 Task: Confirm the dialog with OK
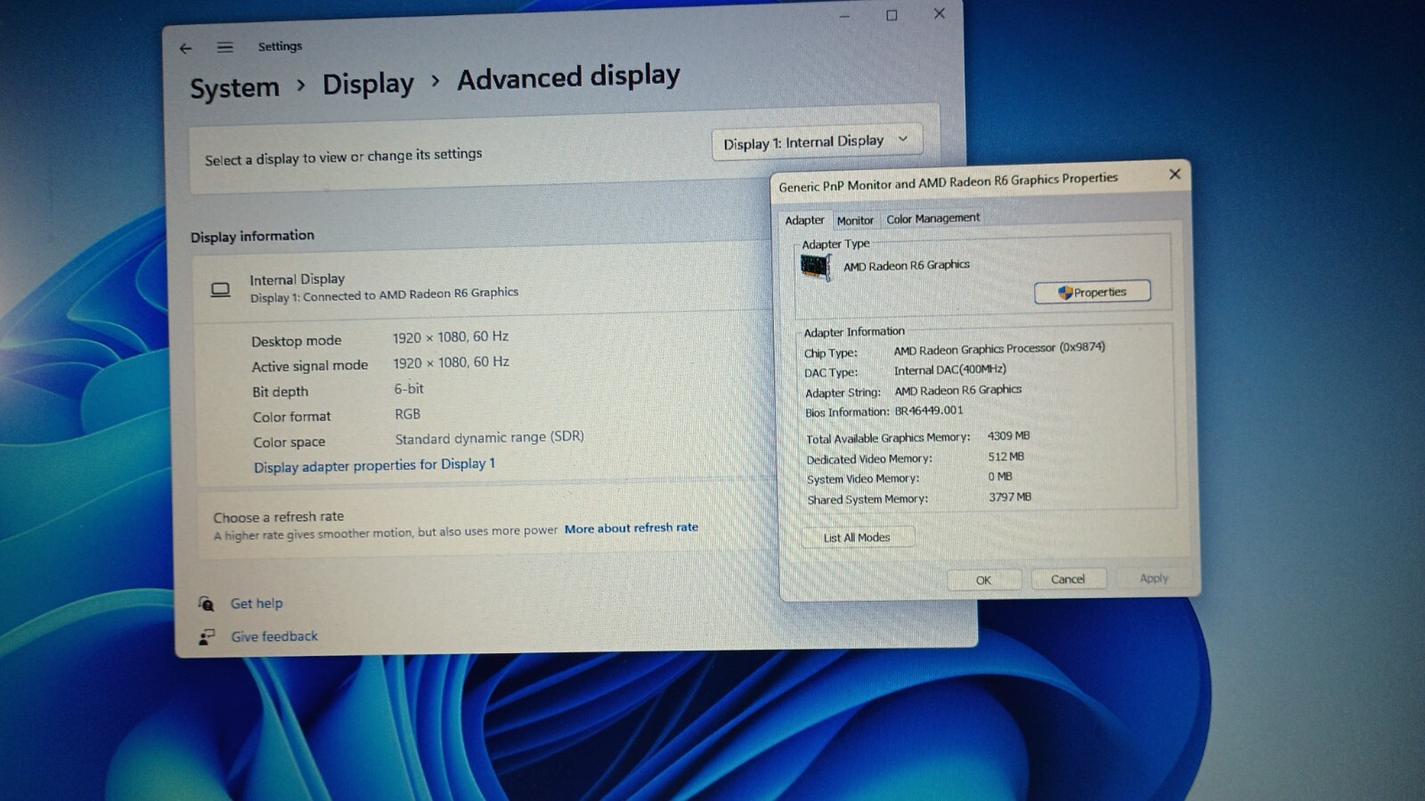point(983,580)
